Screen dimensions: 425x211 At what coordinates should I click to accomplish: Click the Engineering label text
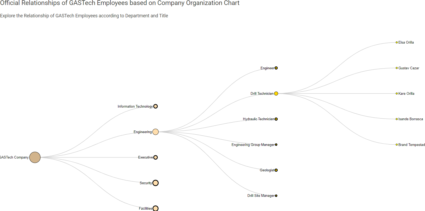pos(143,132)
